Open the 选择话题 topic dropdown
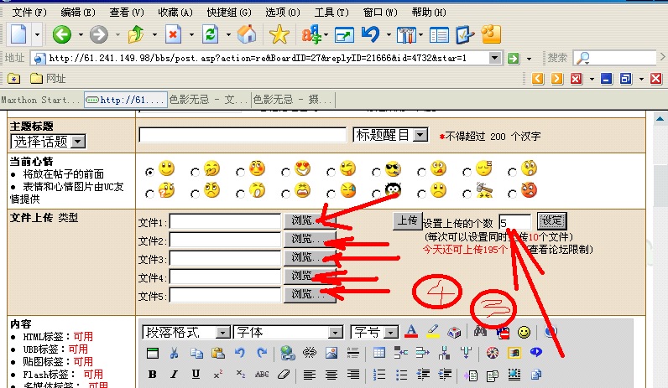 pos(77,142)
